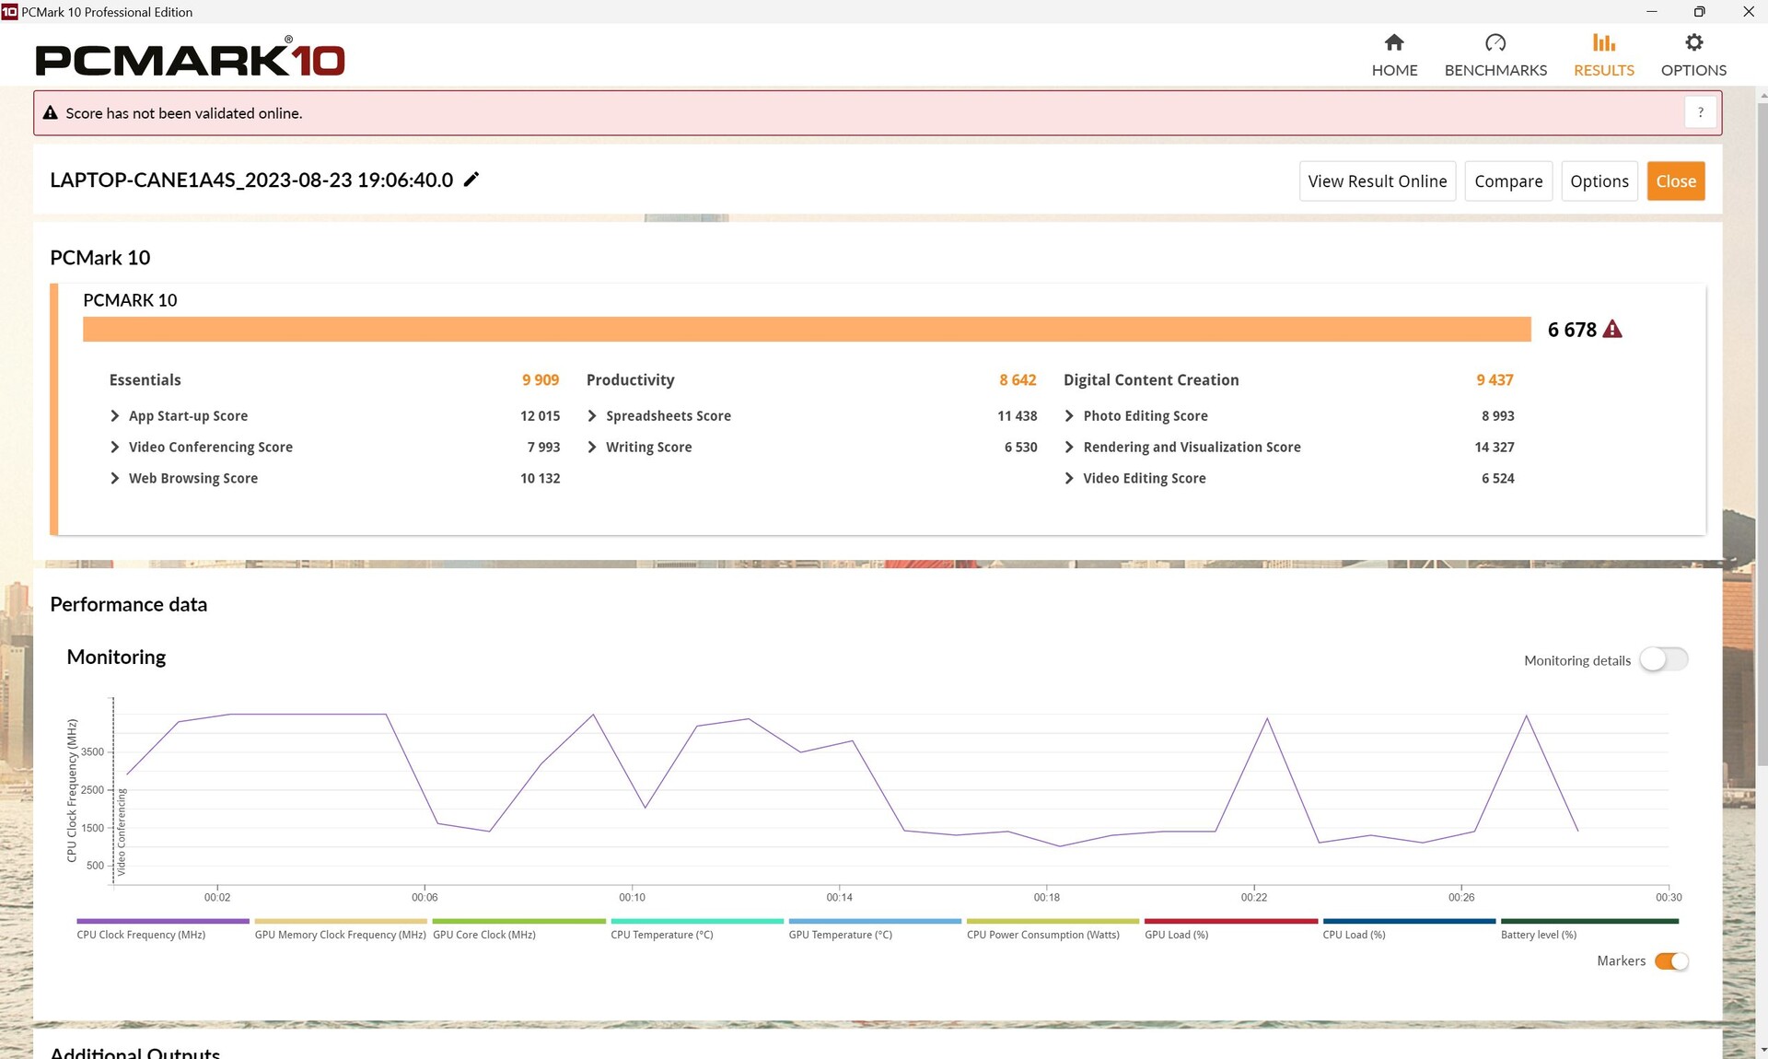1768x1059 pixels.
Task: Select the GPU Core Clock legend swatch
Action: coord(518,921)
